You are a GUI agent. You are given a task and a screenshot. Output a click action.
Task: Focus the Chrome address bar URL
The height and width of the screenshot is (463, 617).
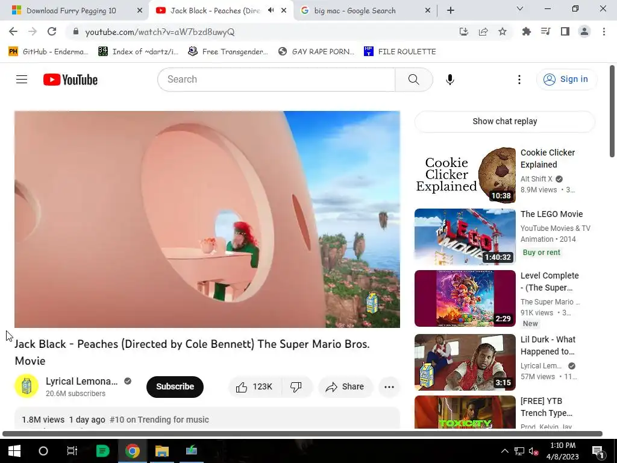click(160, 32)
